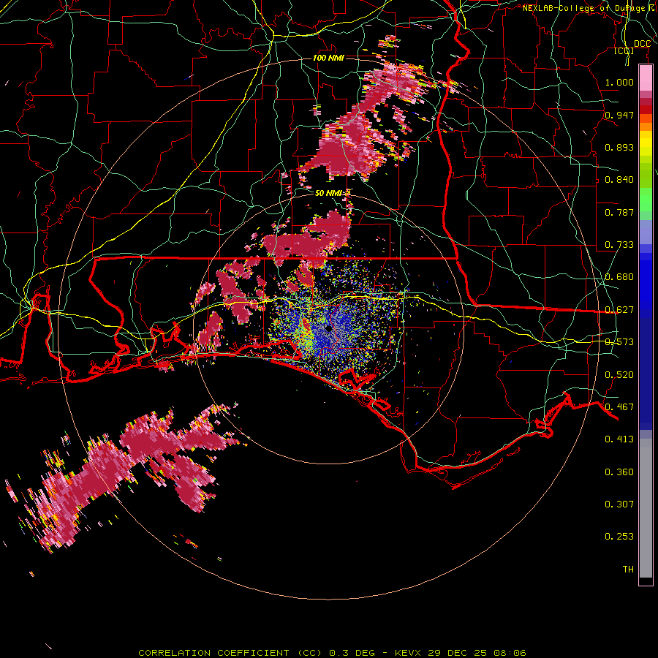The image size is (658, 658).
Task: Select the 0.307 scale value
Action: (619, 504)
